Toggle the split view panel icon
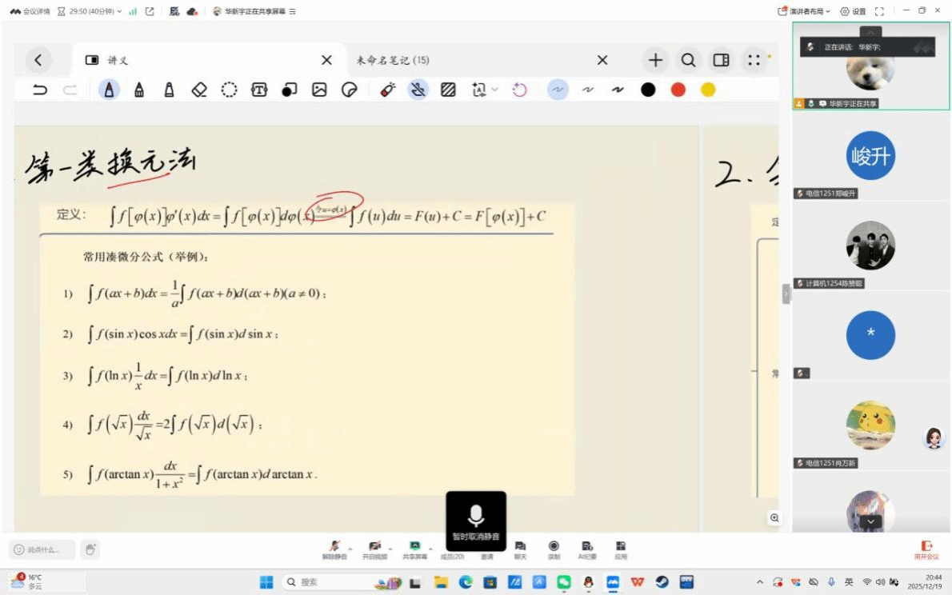Image resolution: width=952 pixels, height=595 pixels. point(721,60)
